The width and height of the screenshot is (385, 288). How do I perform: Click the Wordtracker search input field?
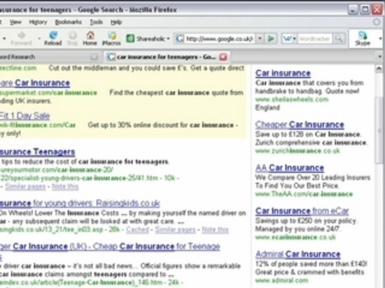315,39
